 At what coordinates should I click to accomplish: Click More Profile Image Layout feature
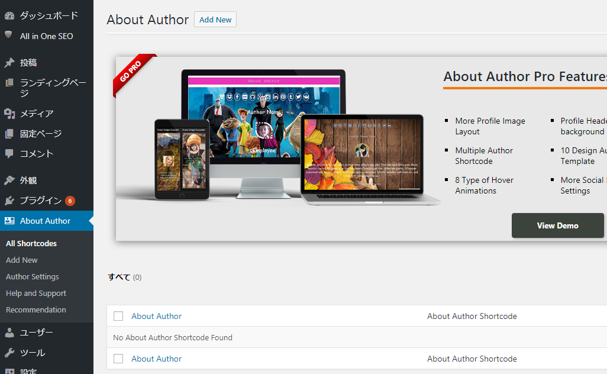[x=490, y=126]
